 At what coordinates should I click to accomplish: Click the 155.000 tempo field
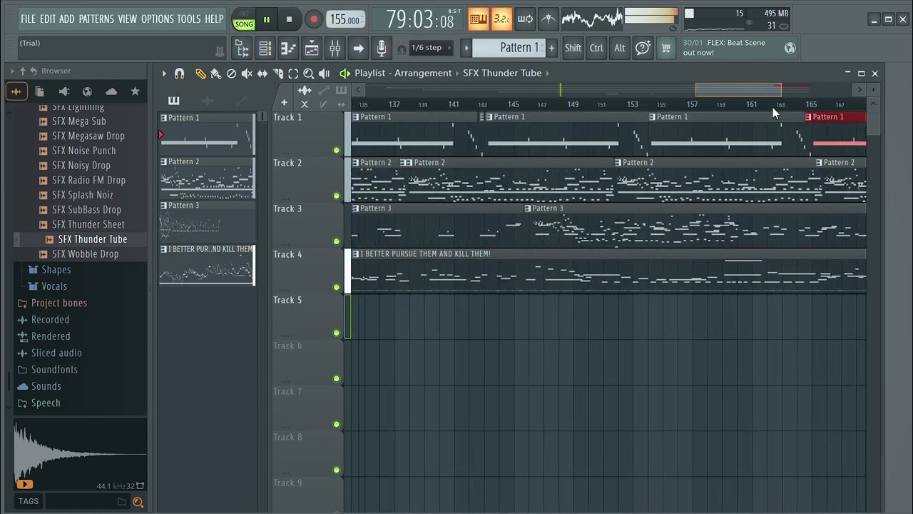[x=345, y=20]
